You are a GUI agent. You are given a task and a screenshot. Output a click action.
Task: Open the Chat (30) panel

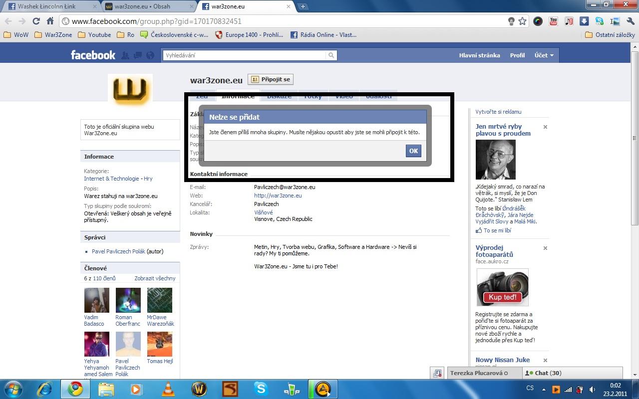pos(572,373)
